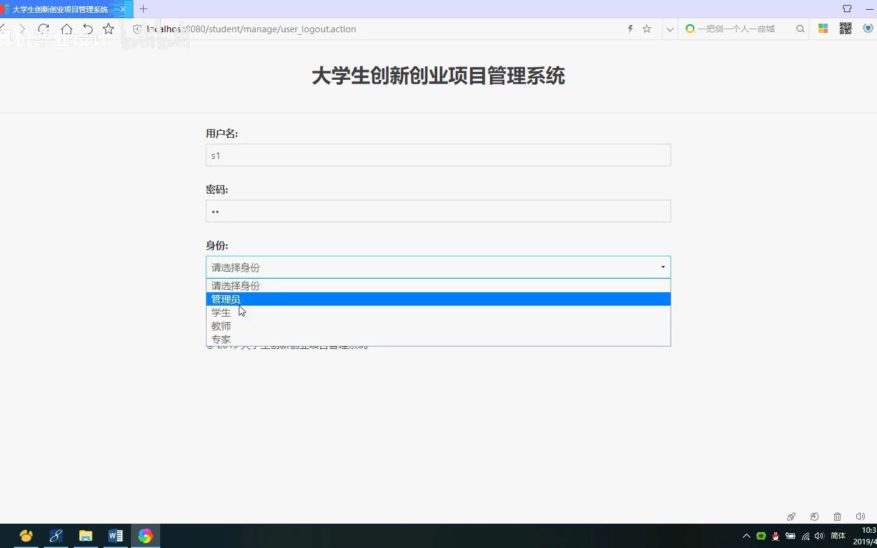877x548 pixels.
Task: Click the page speaker icon at bottom right
Action: [860, 516]
